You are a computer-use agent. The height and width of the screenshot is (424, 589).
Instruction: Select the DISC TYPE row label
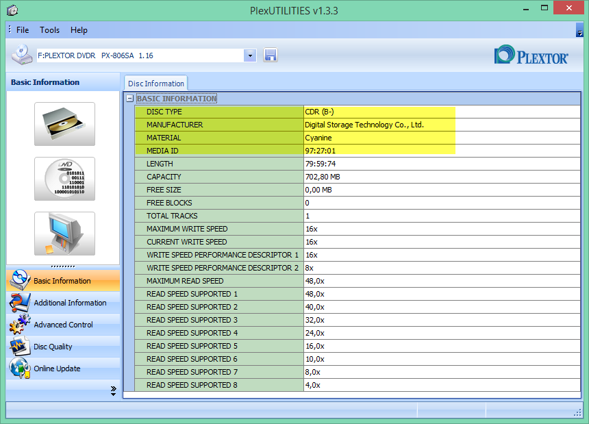click(219, 112)
